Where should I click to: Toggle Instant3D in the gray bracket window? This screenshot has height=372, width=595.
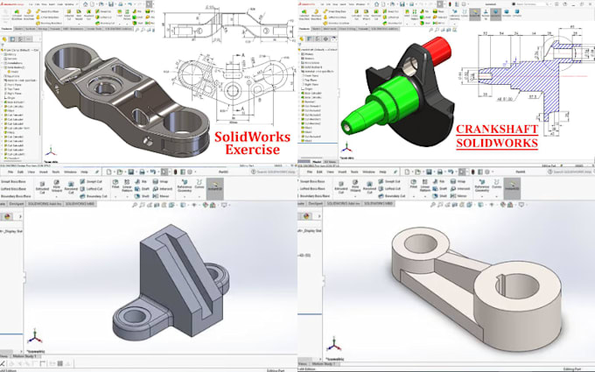pyautogui.click(x=214, y=188)
